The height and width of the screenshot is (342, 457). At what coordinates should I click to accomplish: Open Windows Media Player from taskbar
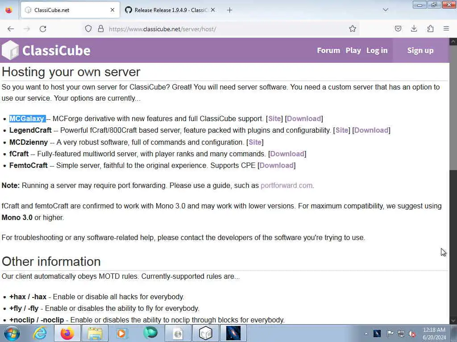[x=122, y=333]
